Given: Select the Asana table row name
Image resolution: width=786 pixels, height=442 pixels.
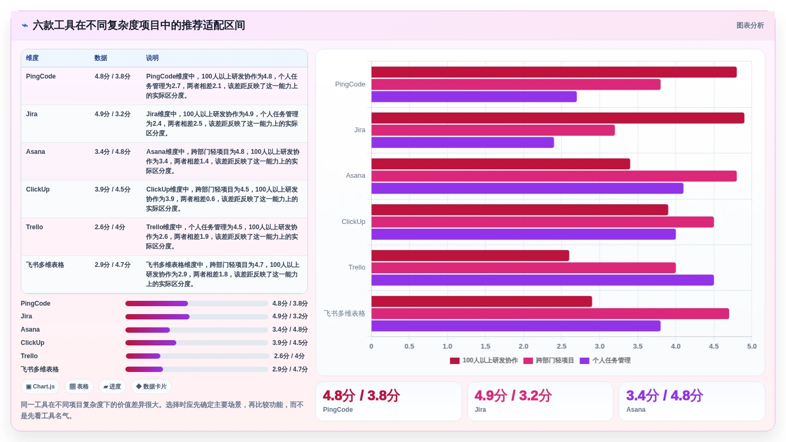Looking at the screenshot, I should point(36,152).
